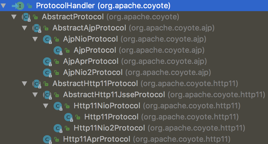The height and width of the screenshot is (144, 268).
Task: Click the AjpProtocol class icon
Action: coord(57,50)
